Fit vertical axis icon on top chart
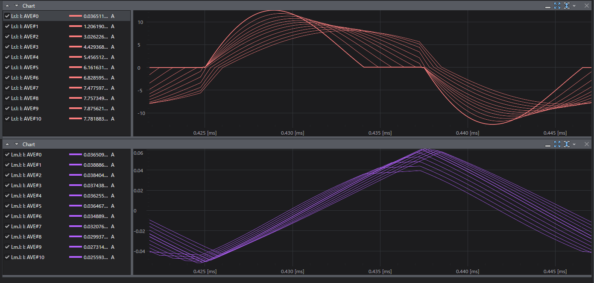This screenshot has height=283, width=594. coord(567,6)
